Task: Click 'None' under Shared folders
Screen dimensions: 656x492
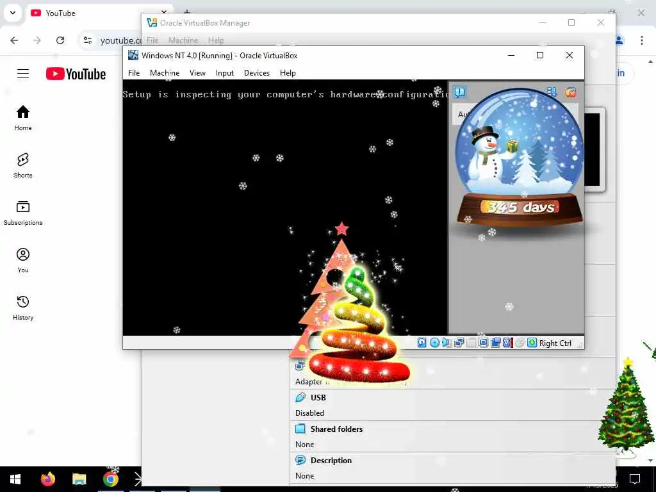Action: (x=304, y=445)
